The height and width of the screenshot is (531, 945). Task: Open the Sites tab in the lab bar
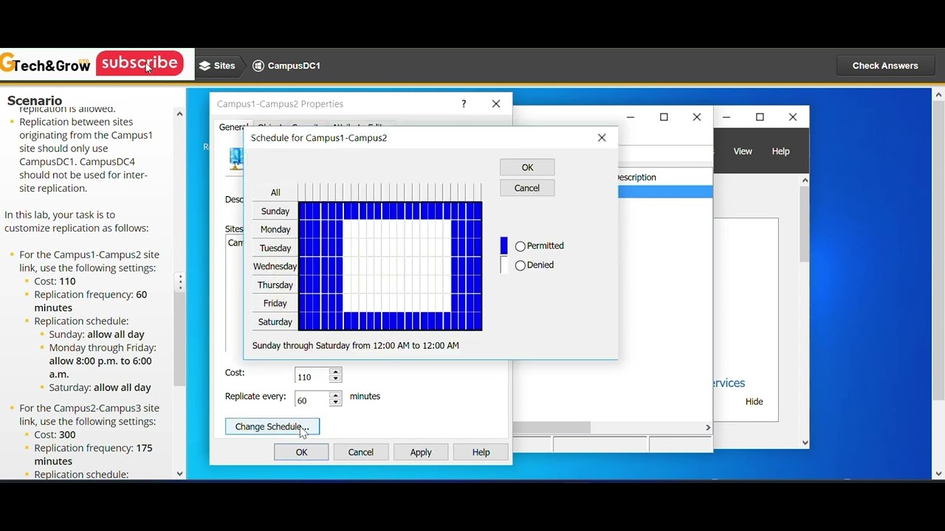point(217,66)
